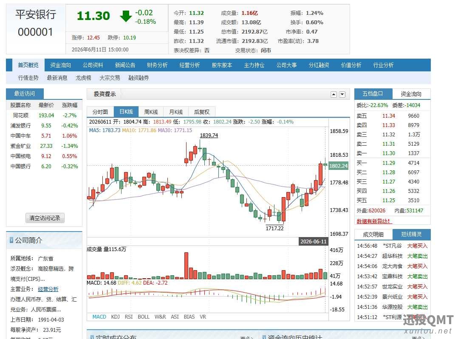
Task: Switch chart to 分时图
Action: coord(100,112)
